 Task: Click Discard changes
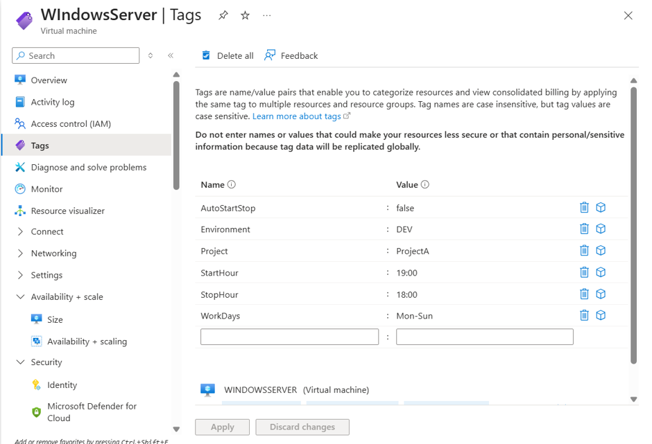[x=302, y=427]
